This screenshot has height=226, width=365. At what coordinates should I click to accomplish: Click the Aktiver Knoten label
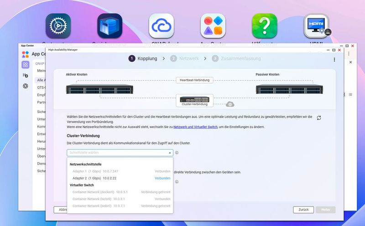click(77, 75)
